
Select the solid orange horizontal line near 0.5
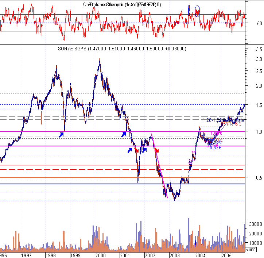click(x=123, y=177)
